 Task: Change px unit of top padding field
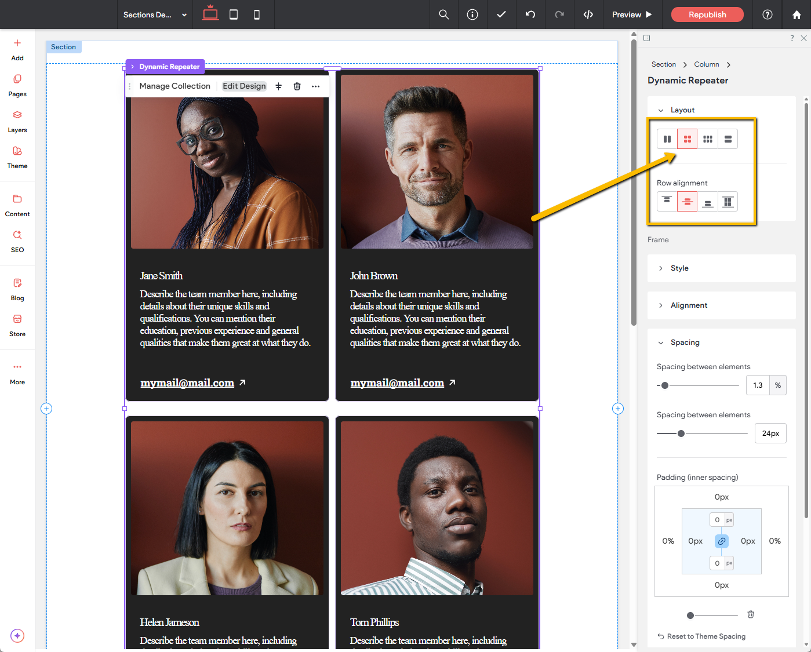tap(729, 520)
